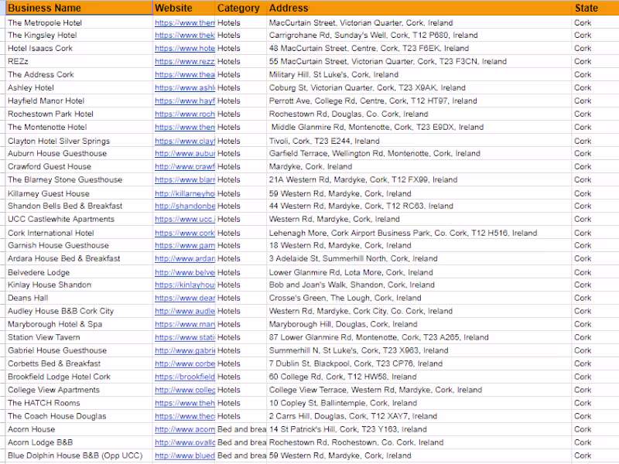The image size is (619, 464).
Task: Select address 7 Dublin St, Blackpool cell
Action: point(419,363)
